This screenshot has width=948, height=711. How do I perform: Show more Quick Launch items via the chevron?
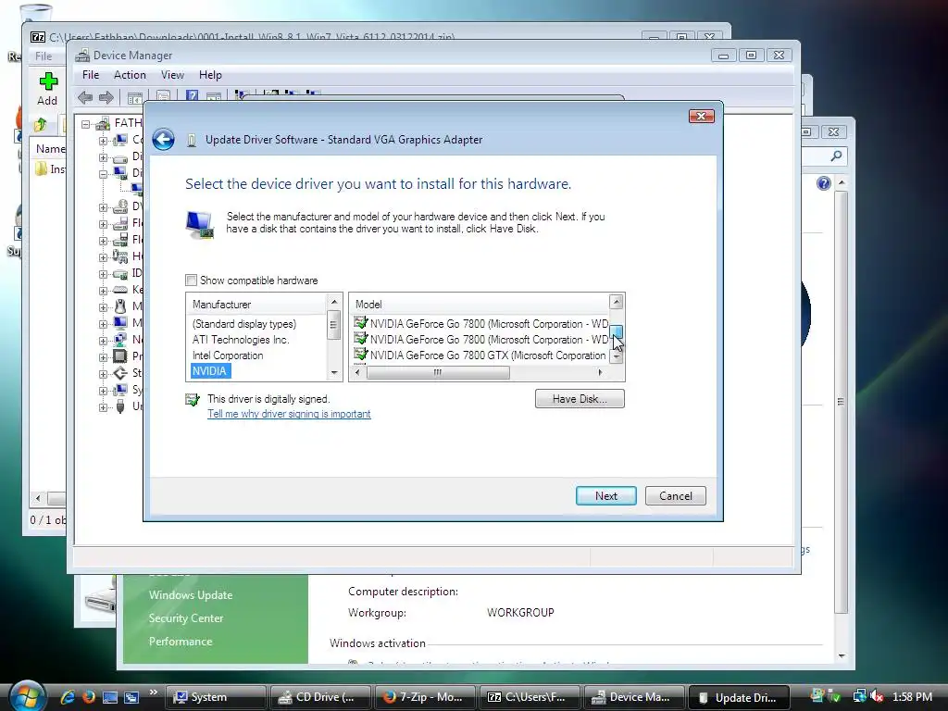153,692
